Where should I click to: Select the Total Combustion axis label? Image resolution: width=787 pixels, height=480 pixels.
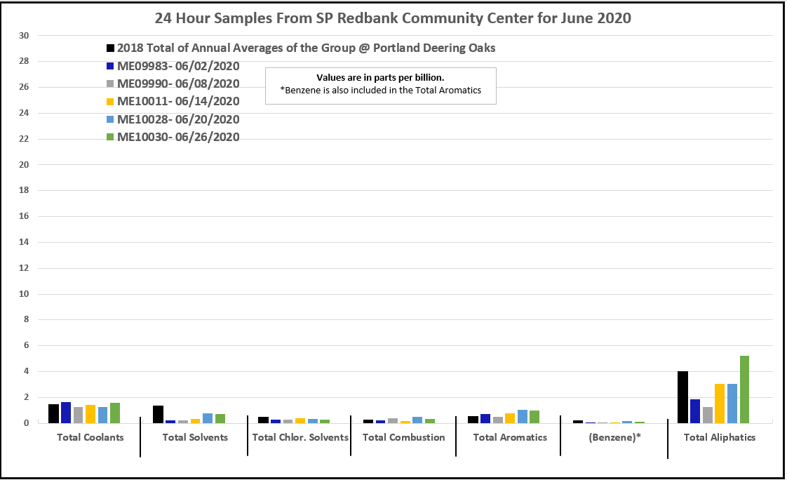point(403,438)
